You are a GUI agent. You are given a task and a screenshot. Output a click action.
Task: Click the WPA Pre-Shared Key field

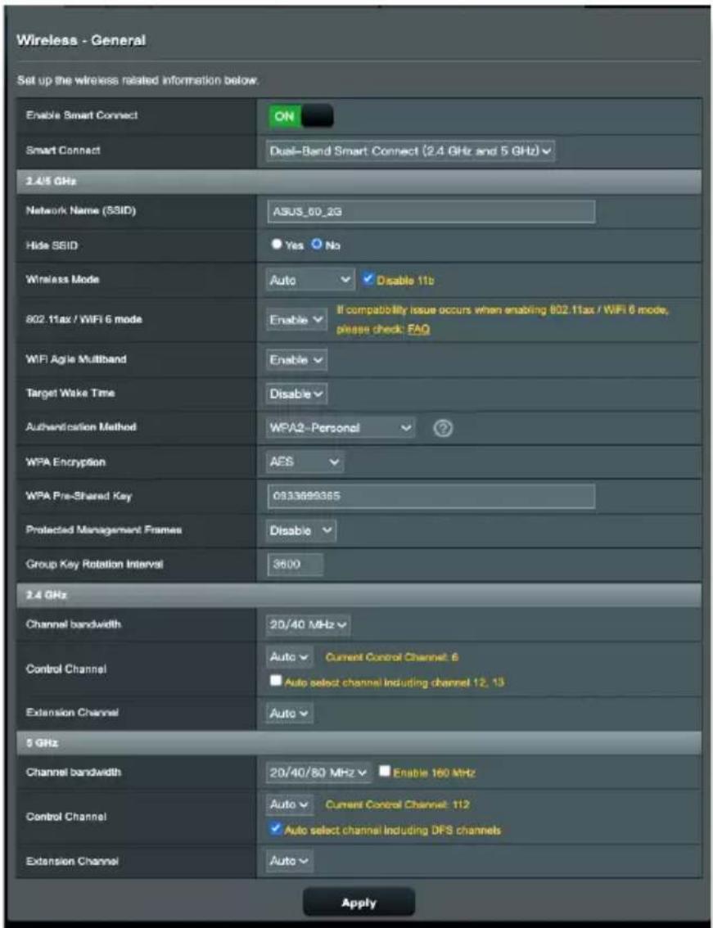click(431, 496)
